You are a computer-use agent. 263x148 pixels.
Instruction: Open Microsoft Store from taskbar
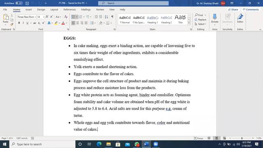(x=118, y=144)
